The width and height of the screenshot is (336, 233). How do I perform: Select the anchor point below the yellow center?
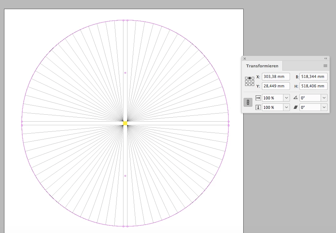(125, 176)
